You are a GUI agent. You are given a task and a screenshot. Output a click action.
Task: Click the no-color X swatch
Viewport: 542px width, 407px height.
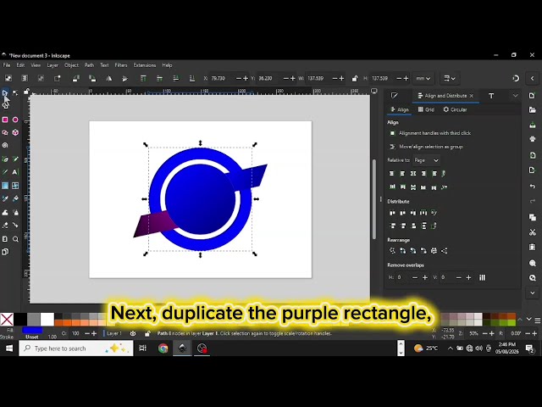pos(7,319)
